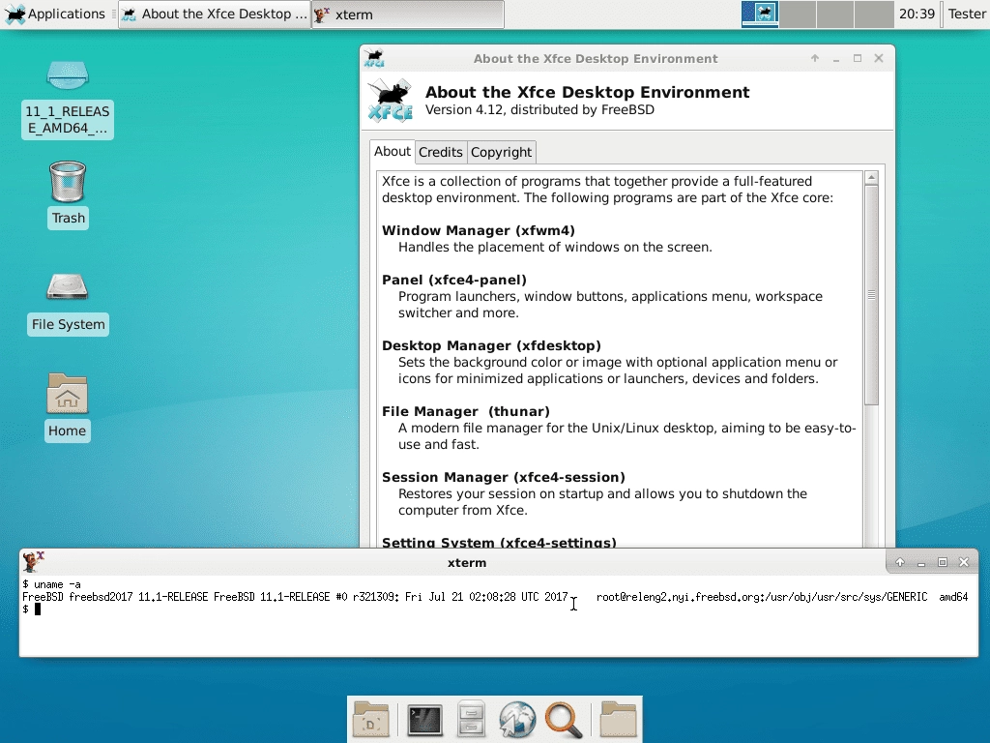
Task: Launch the file manager cabinet dock icon
Action: pyautogui.click(x=471, y=720)
